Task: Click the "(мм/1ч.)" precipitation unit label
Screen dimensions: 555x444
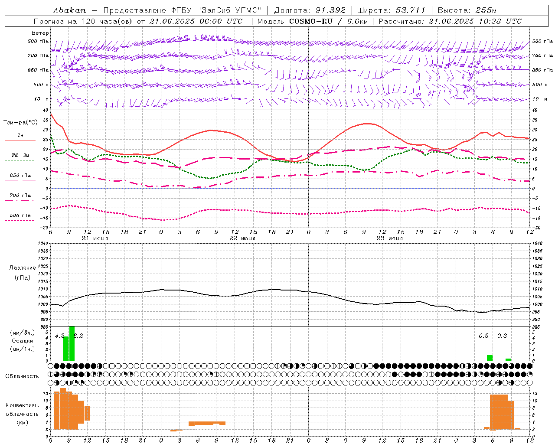Action: tap(23, 349)
